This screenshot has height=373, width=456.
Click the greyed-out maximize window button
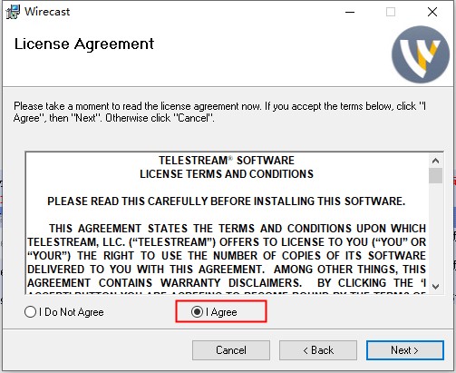(391, 12)
